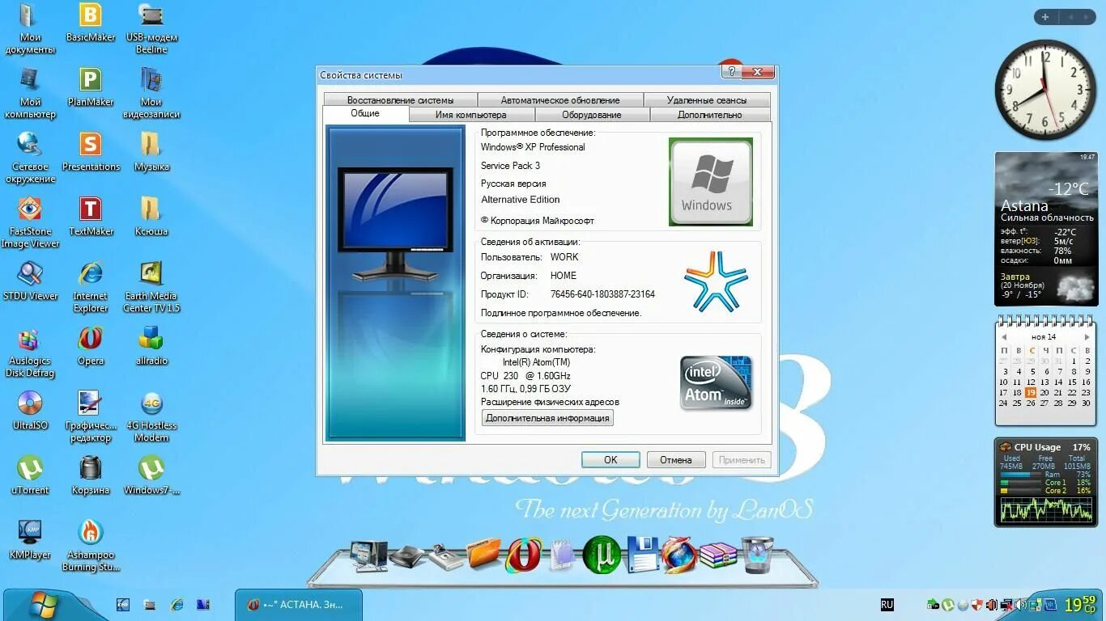Click the orange Documents folder in dock
Image resolution: width=1106 pixels, height=621 pixels.
tap(484, 555)
